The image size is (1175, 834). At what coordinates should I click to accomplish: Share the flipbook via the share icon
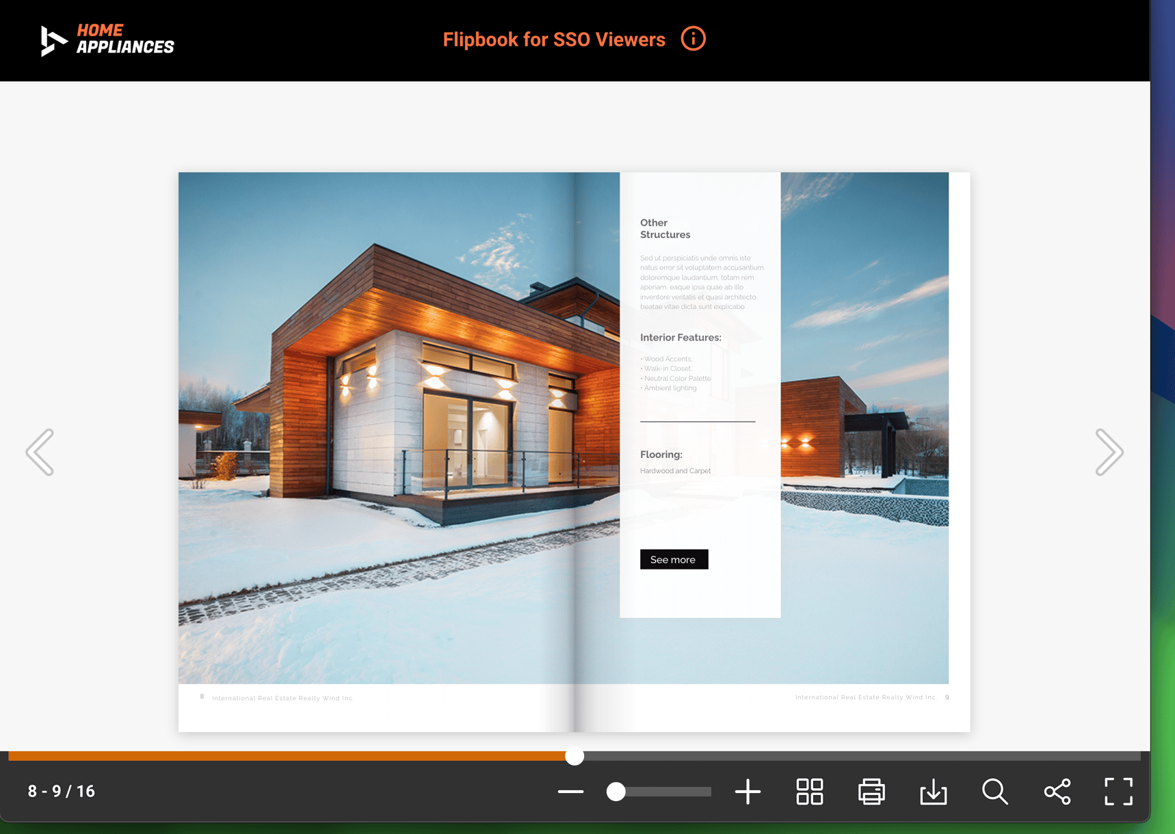(x=1057, y=792)
